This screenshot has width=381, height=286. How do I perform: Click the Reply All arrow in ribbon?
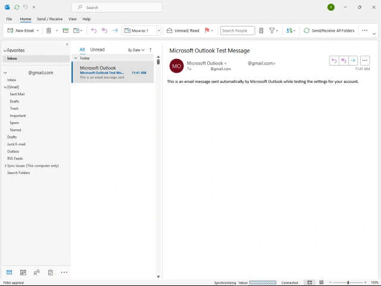tap(104, 30)
